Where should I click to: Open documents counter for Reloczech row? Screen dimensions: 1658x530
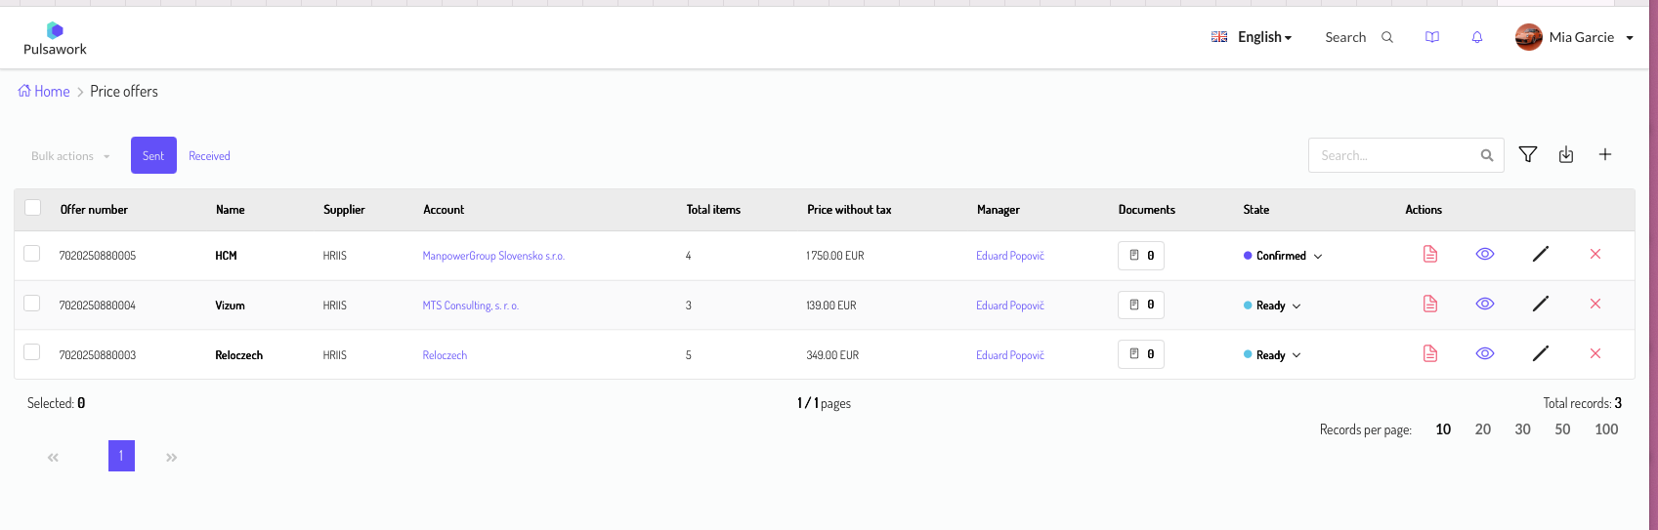coord(1141,354)
